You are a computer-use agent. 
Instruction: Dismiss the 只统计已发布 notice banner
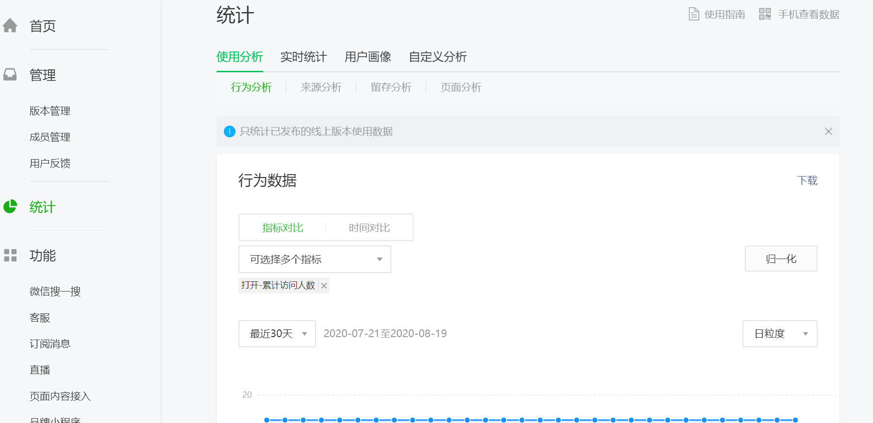[x=828, y=131]
